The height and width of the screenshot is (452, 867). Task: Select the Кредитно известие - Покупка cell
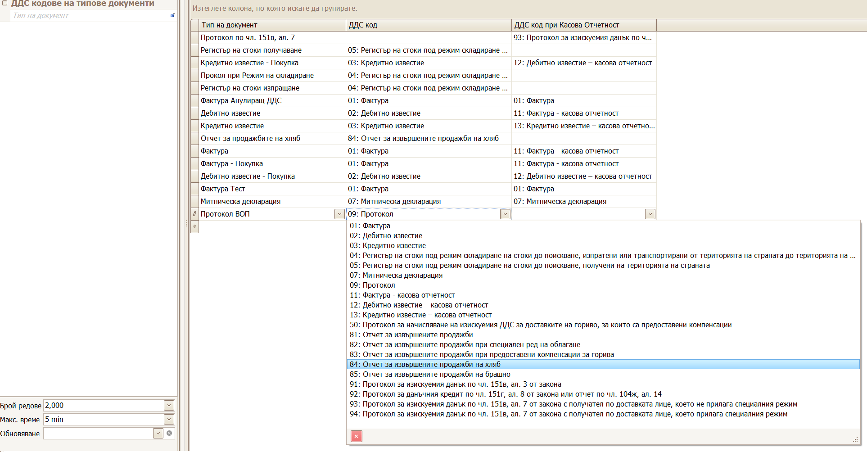(272, 63)
